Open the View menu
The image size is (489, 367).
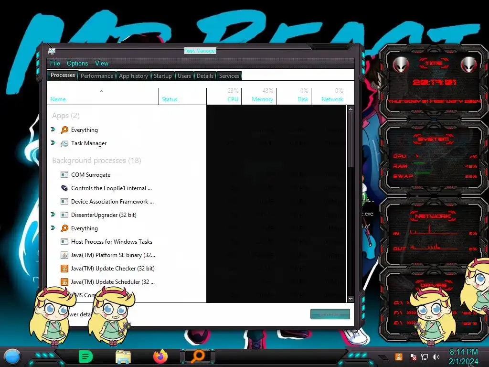point(102,64)
